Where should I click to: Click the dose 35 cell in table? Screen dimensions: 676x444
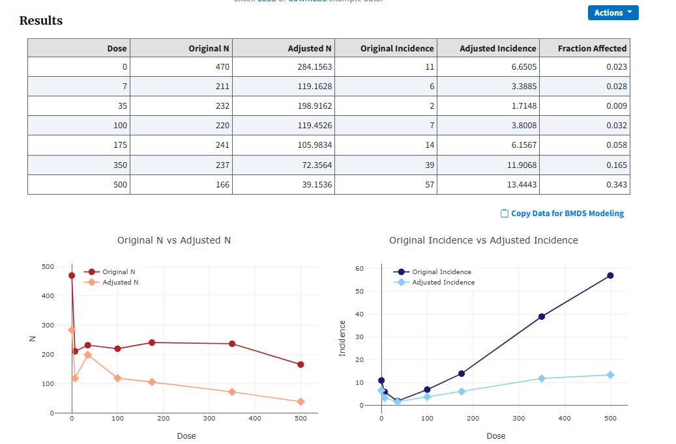click(x=79, y=105)
